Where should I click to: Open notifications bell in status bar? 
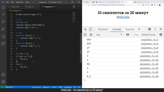79,87
